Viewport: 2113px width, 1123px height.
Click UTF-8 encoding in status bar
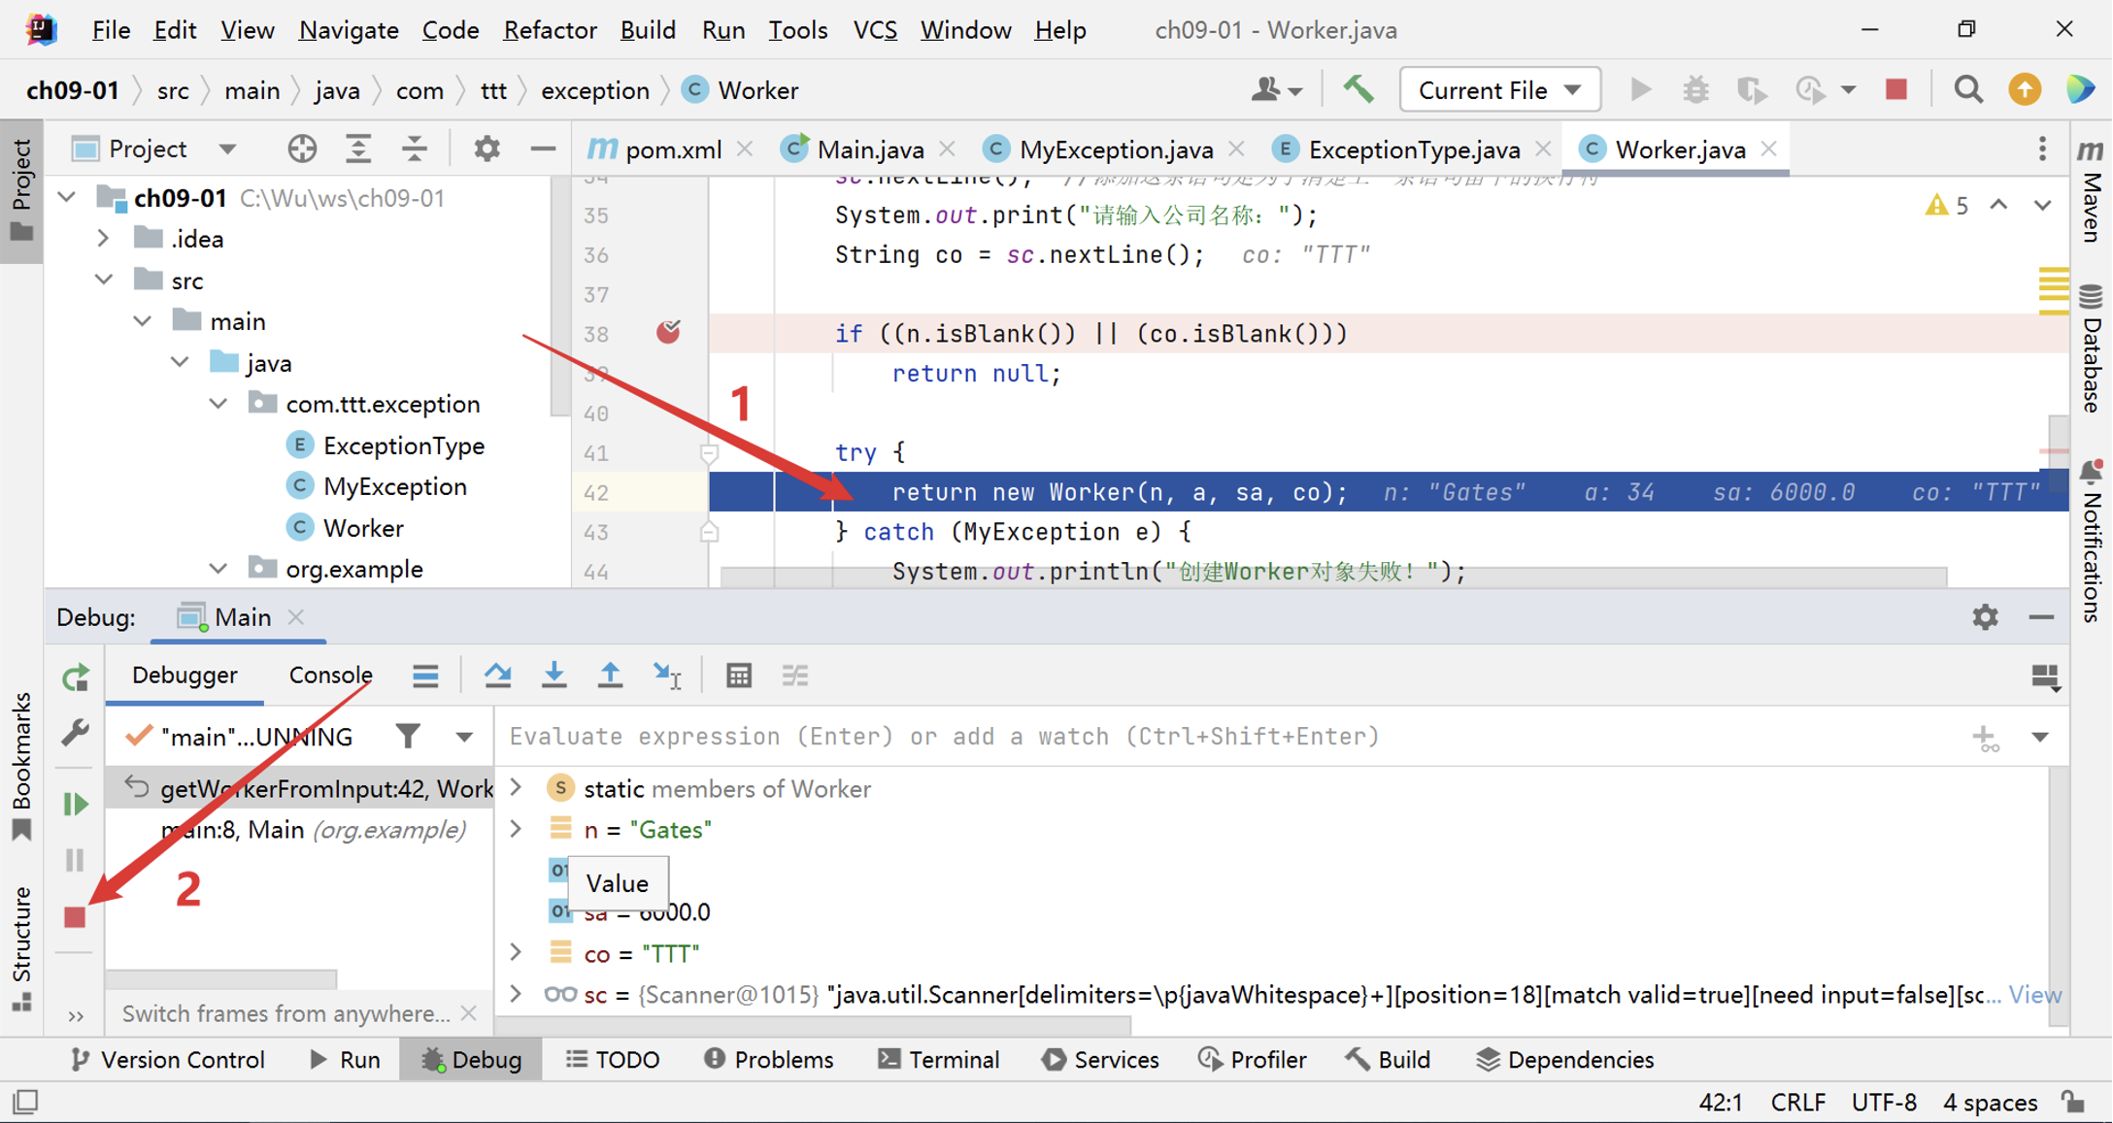1884,1103
